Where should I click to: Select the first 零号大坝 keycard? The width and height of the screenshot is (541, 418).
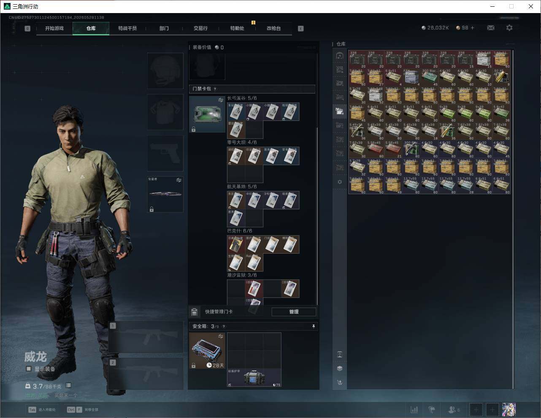pos(236,156)
